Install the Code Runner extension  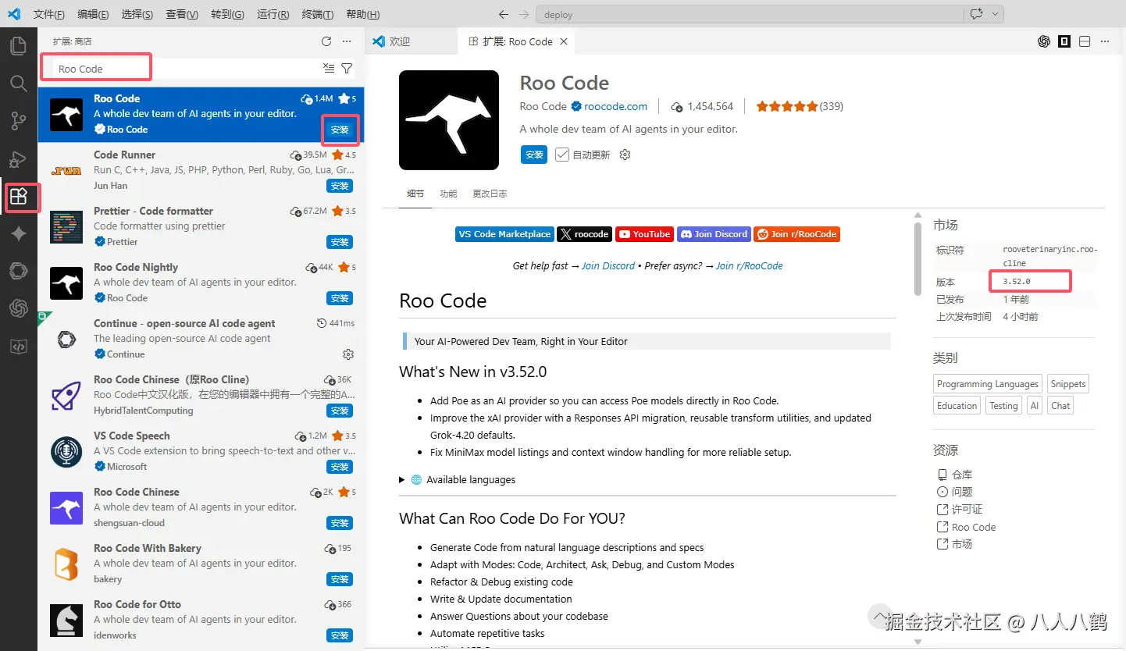pos(340,186)
